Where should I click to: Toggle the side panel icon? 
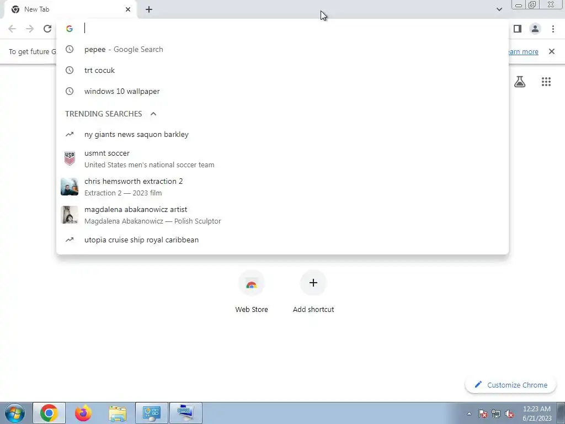[518, 29]
